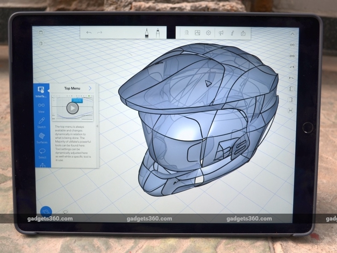Open the View help section
The image size is (337, 253).
tap(41, 107)
